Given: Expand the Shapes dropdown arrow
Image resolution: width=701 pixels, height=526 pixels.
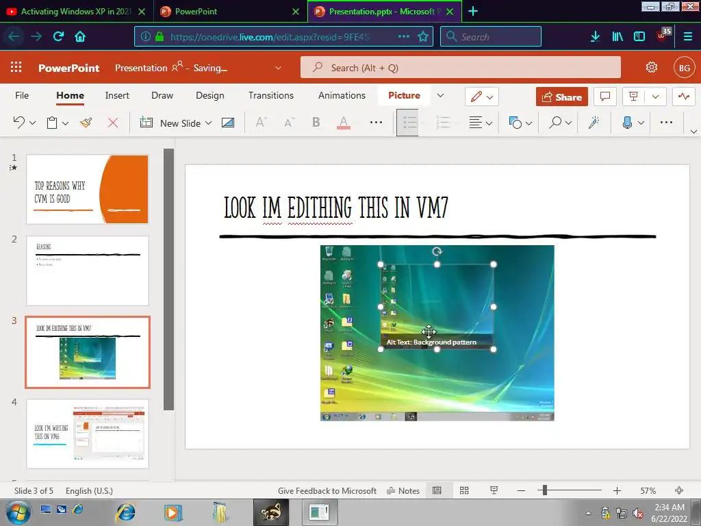Looking at the screenshot, I should 529,123.
